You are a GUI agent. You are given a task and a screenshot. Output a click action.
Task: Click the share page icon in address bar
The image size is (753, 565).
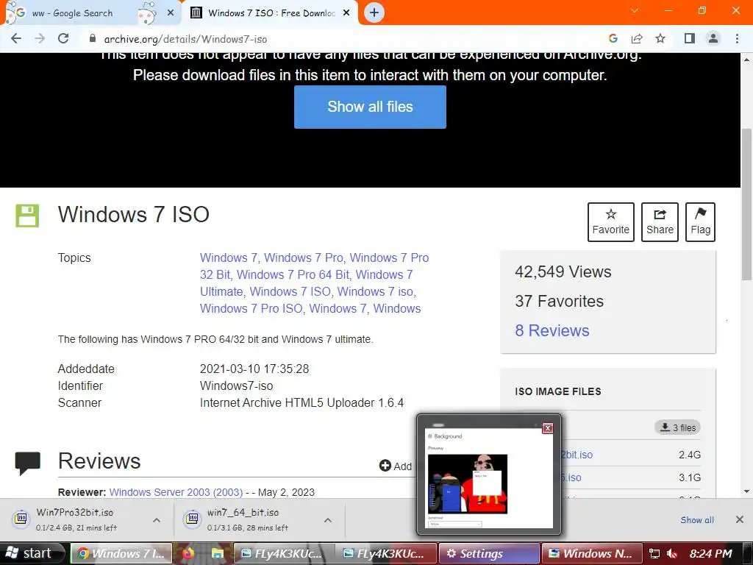click(x=637, y=38)
